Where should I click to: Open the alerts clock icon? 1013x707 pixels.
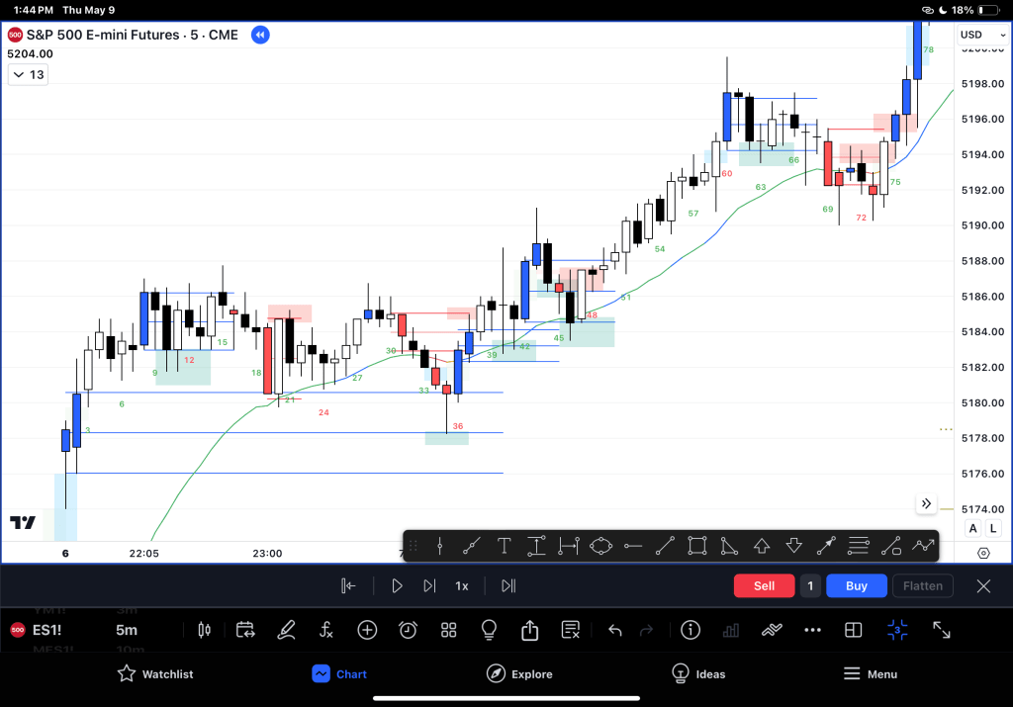point(408,630)
